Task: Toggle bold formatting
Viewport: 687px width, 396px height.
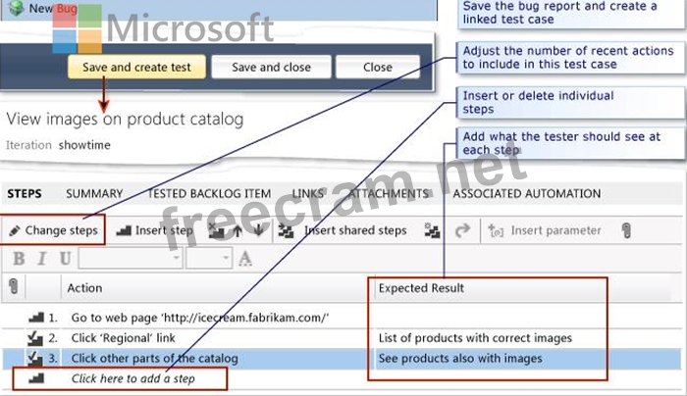Action: [19, 258]
